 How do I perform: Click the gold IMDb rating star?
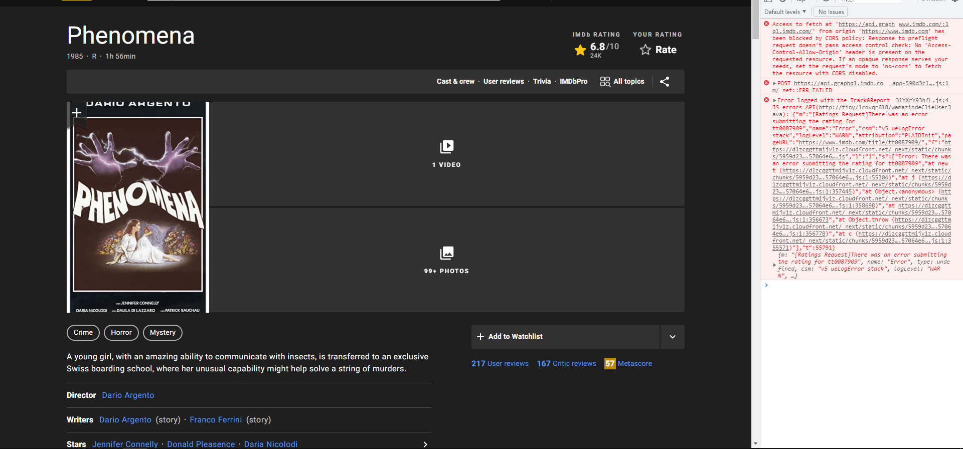pos(580,50)
